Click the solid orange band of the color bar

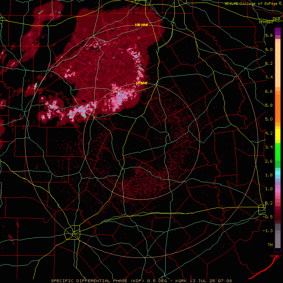point(278,108)
